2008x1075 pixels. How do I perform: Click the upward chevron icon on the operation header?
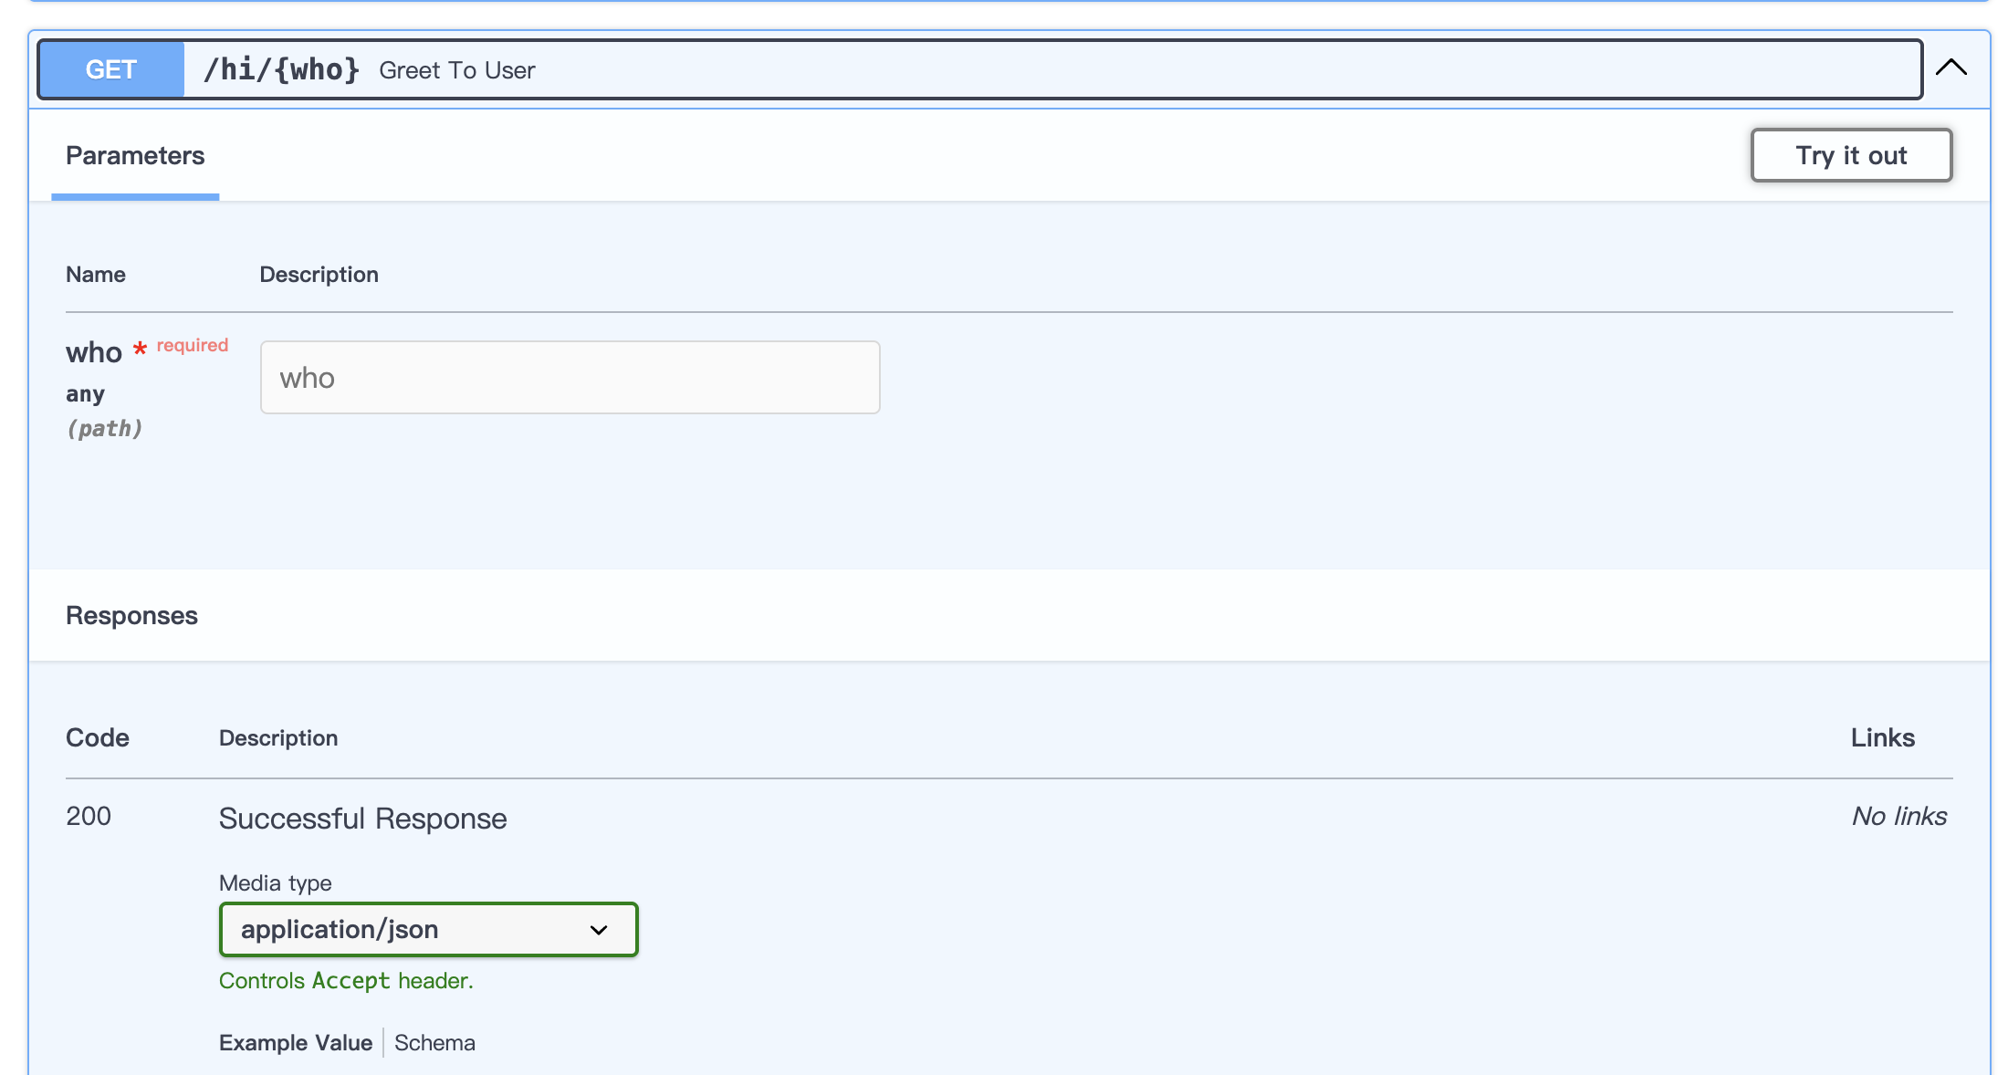pos(1951,67)
